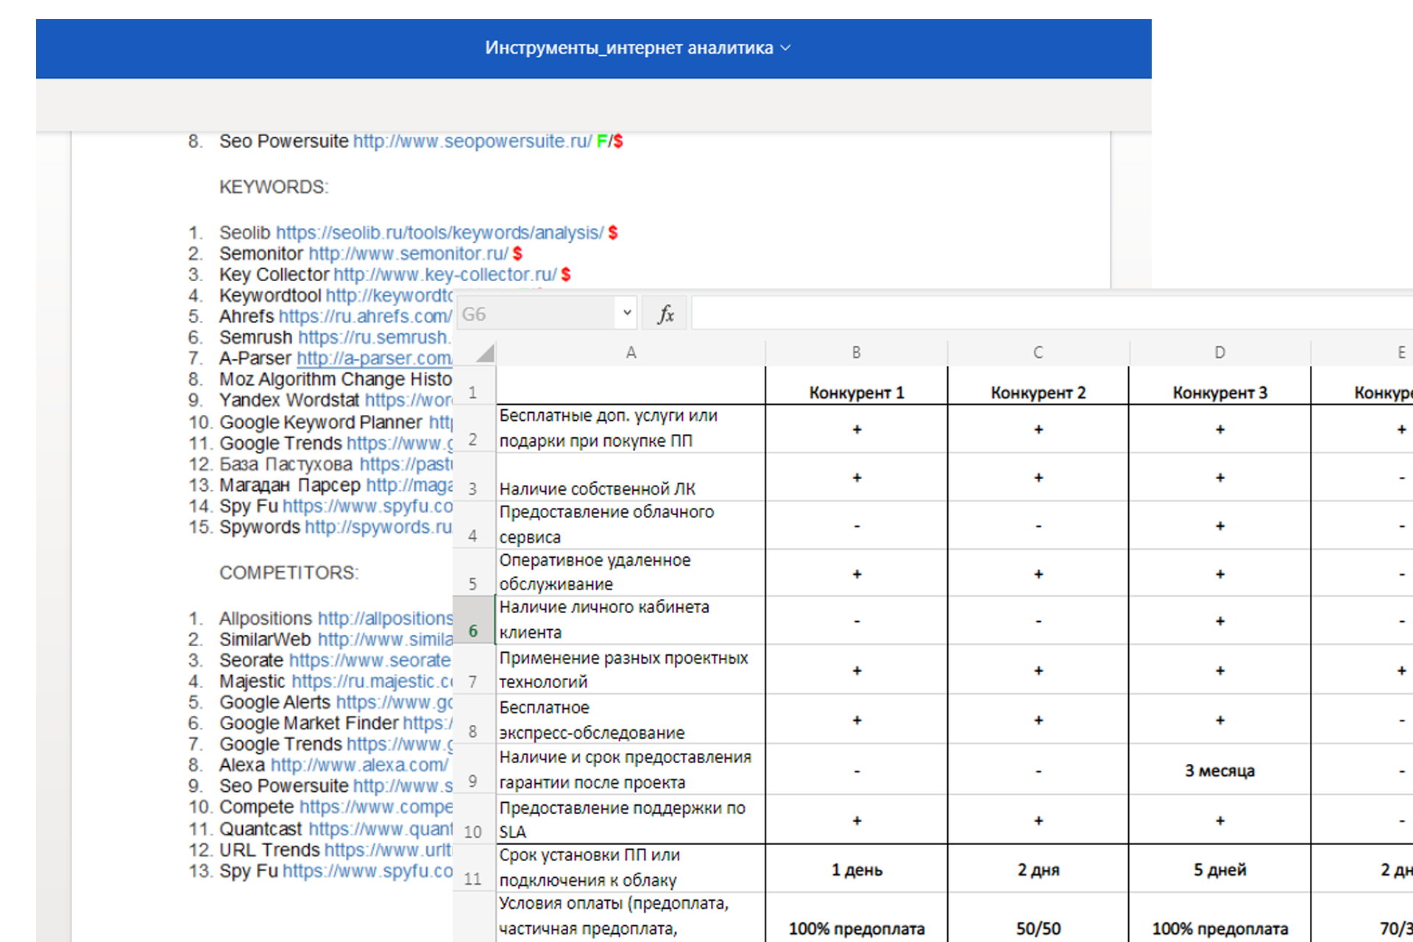Select the '3 месяца' cell
1413x942 pixels.
1219,771
